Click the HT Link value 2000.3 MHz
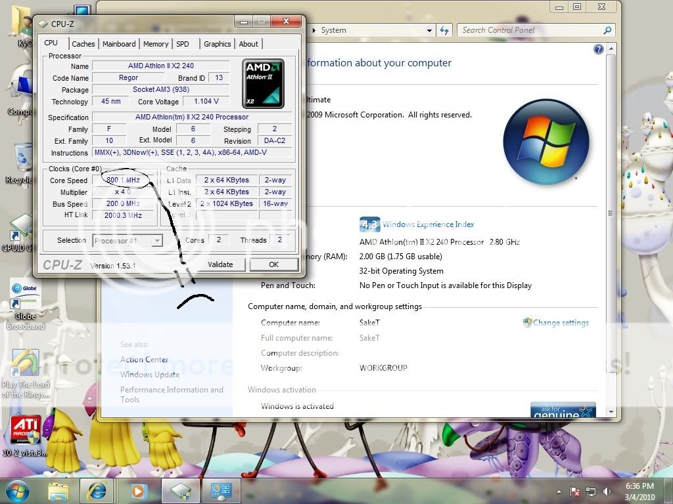Viewport: 673px width, 504px height. (123, 215)
